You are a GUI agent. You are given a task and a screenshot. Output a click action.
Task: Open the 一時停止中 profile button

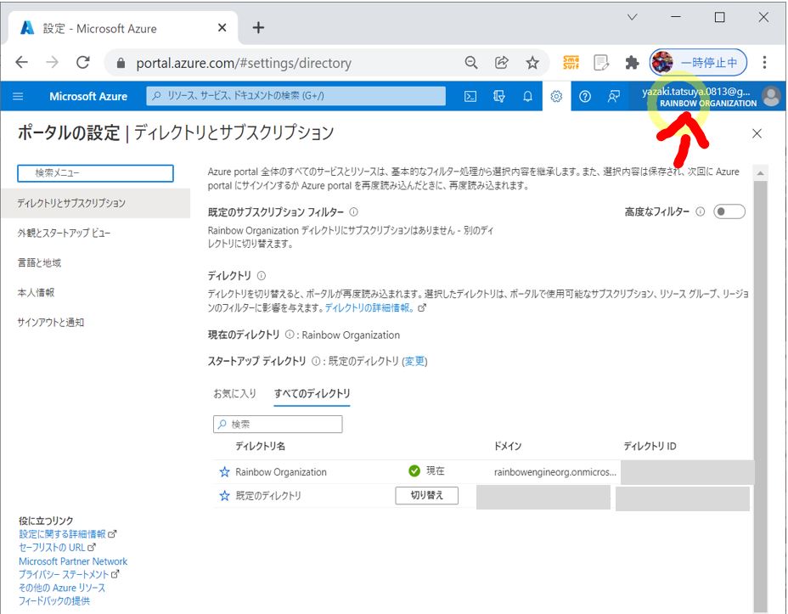(699, 62)
